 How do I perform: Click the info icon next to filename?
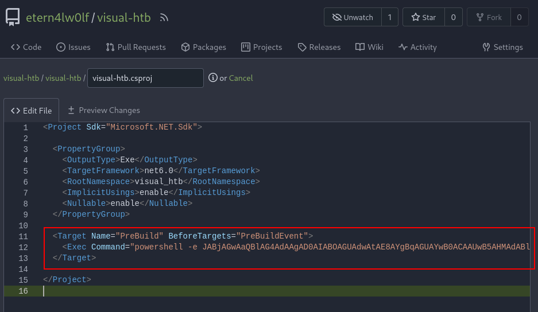(212, 78)
